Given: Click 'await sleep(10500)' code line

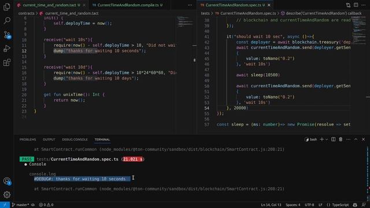Looking at the screenshot, I should (258, 75).
